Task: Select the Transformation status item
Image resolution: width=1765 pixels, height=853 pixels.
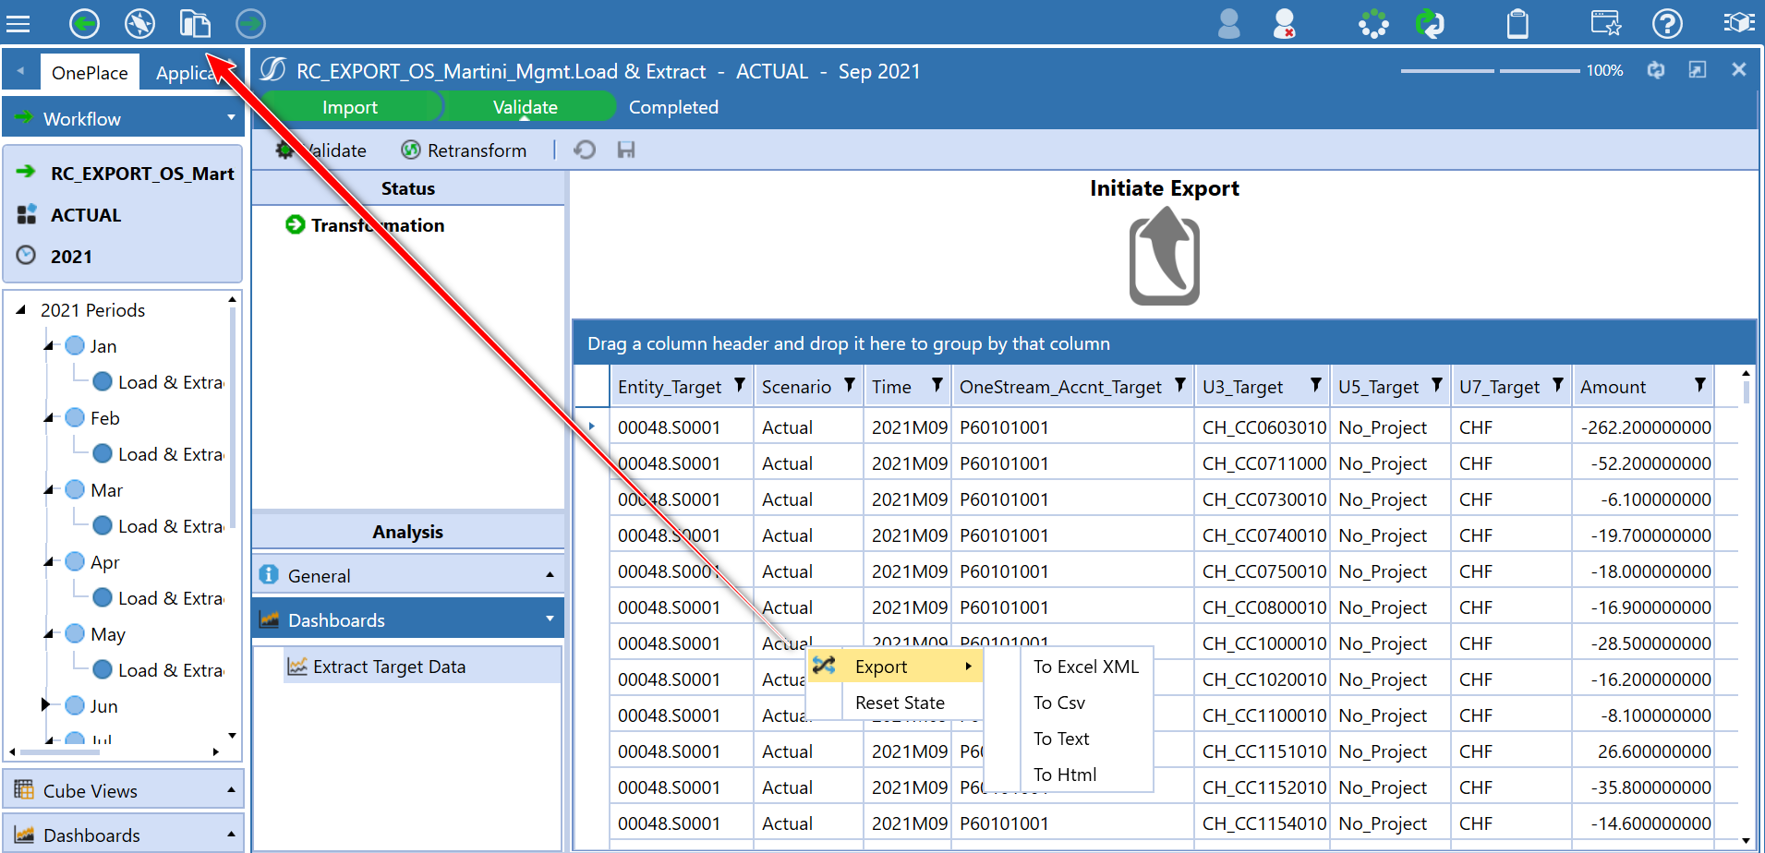Action: (x=377, y=224)
